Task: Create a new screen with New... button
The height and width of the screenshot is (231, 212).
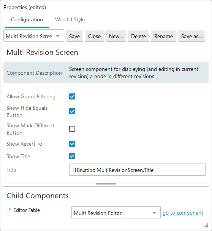Action: tap(116, 36)
